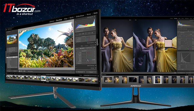Enable the Original Photo checkbox under histogram
This screenshot has height=111, width=194.
[76, 32]
